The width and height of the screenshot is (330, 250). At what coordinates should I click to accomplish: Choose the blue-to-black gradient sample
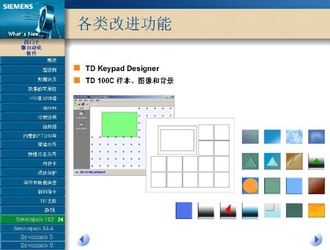click(250, 210)
